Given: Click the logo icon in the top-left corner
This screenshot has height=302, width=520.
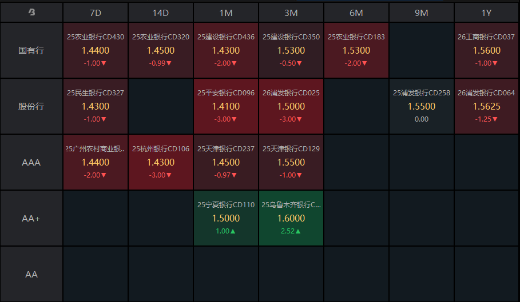Looking at the screenshot, I should click(31, 12).
